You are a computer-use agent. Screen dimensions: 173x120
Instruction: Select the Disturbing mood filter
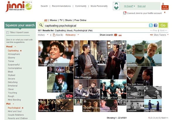tap(13, 82)
